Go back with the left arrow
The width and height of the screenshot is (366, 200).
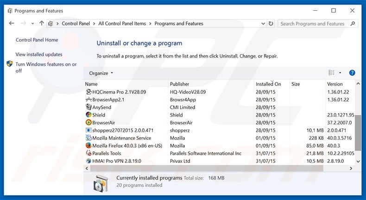point(12,23)
